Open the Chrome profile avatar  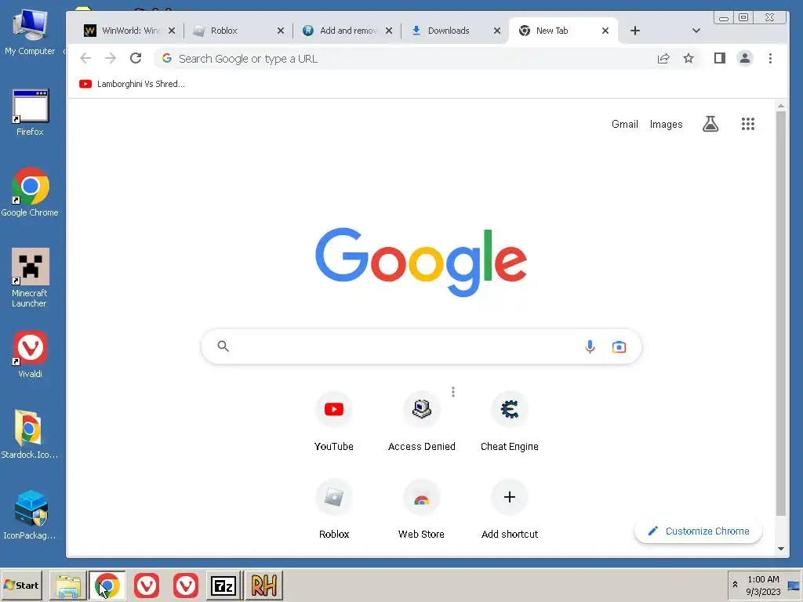745,58
